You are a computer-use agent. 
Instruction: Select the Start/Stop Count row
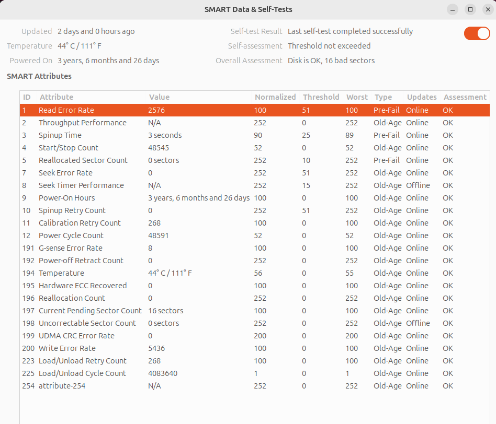pos(255,148)
